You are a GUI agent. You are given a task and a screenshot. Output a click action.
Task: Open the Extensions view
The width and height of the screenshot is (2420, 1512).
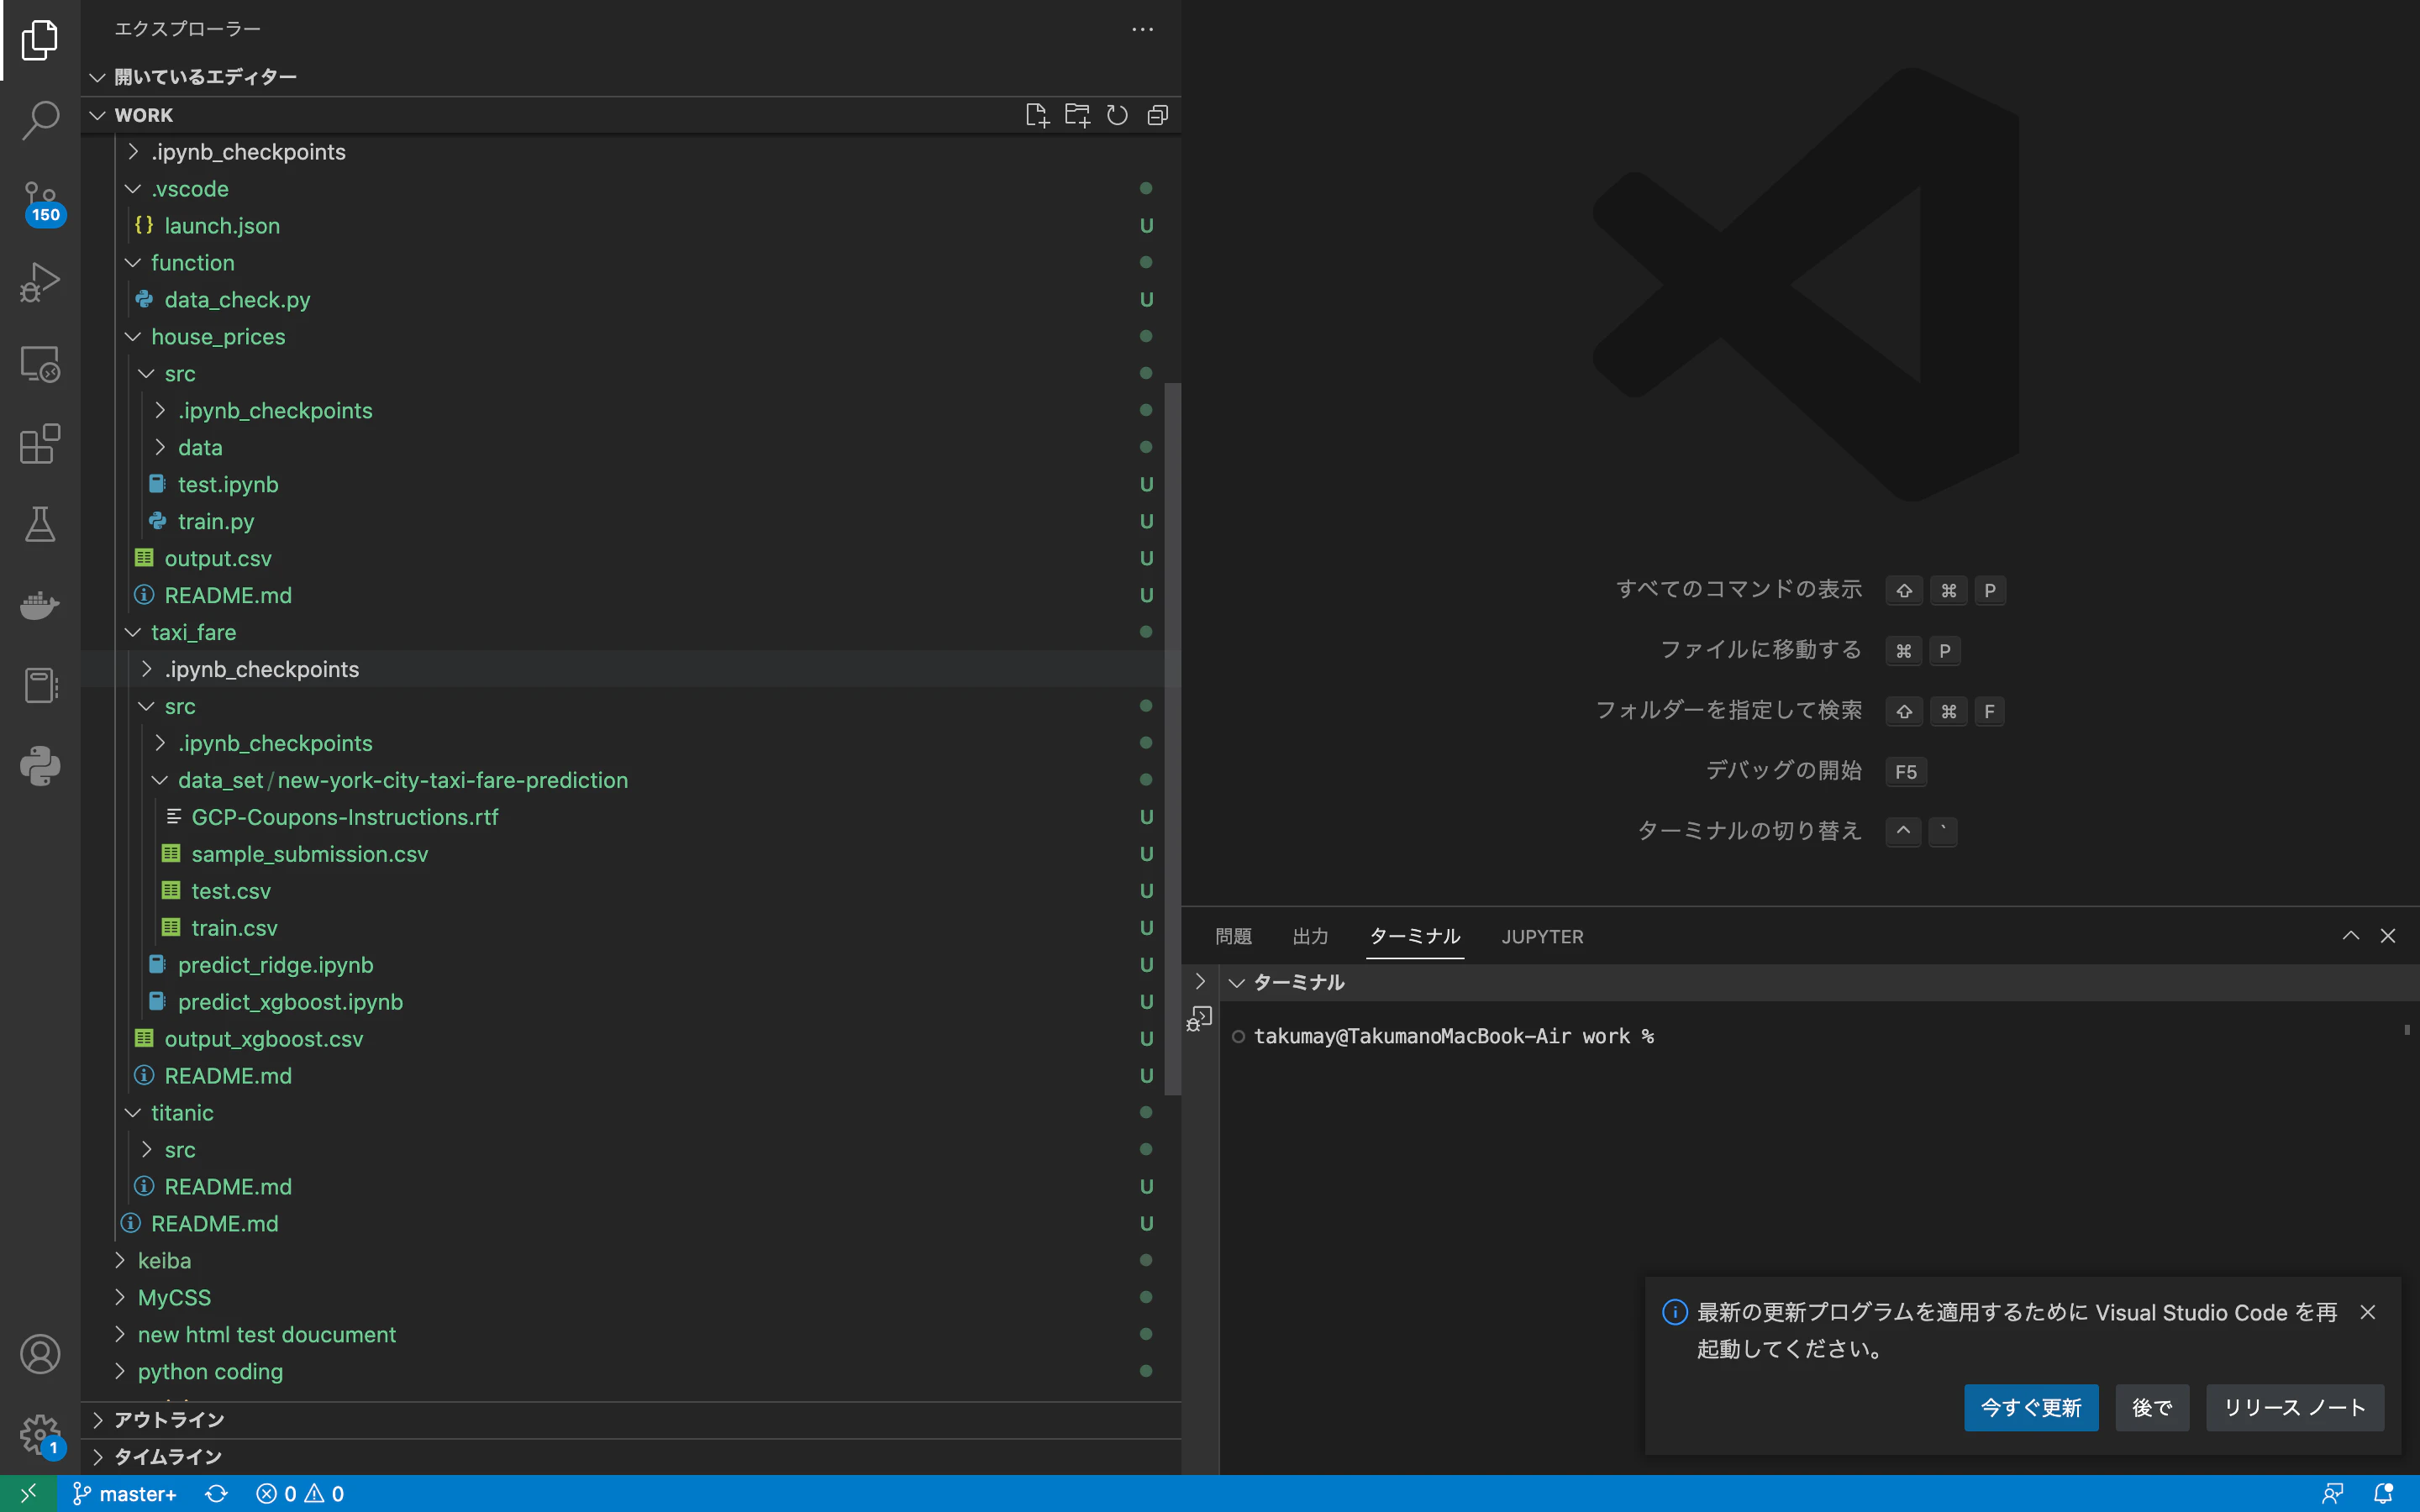40,444
